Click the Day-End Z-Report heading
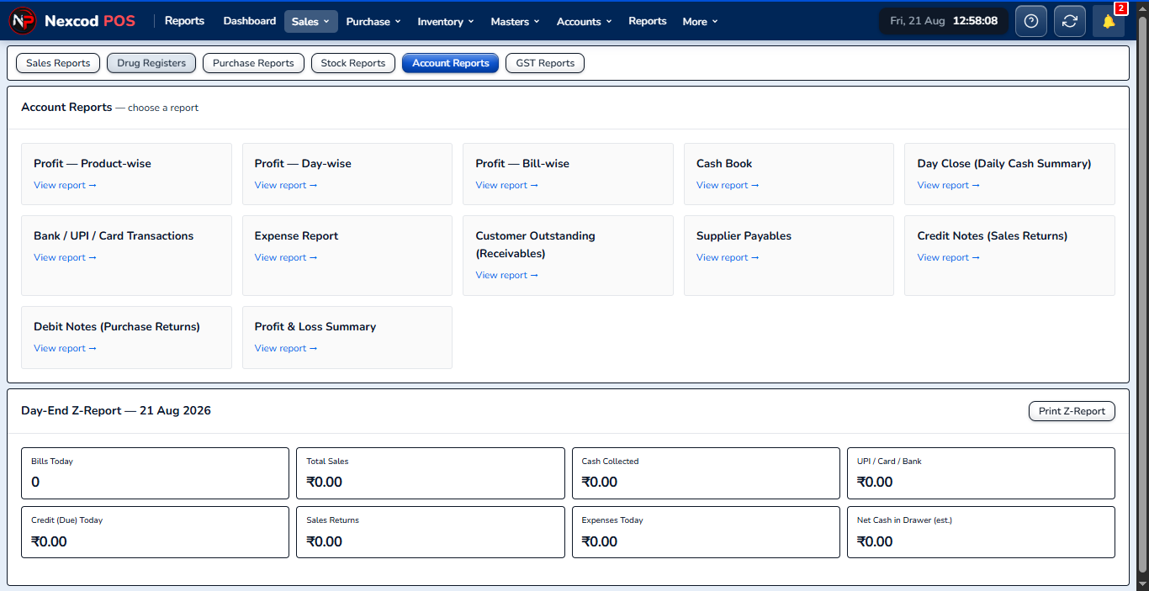Screen dimensions: 1149x591 [x=116, y=411]
